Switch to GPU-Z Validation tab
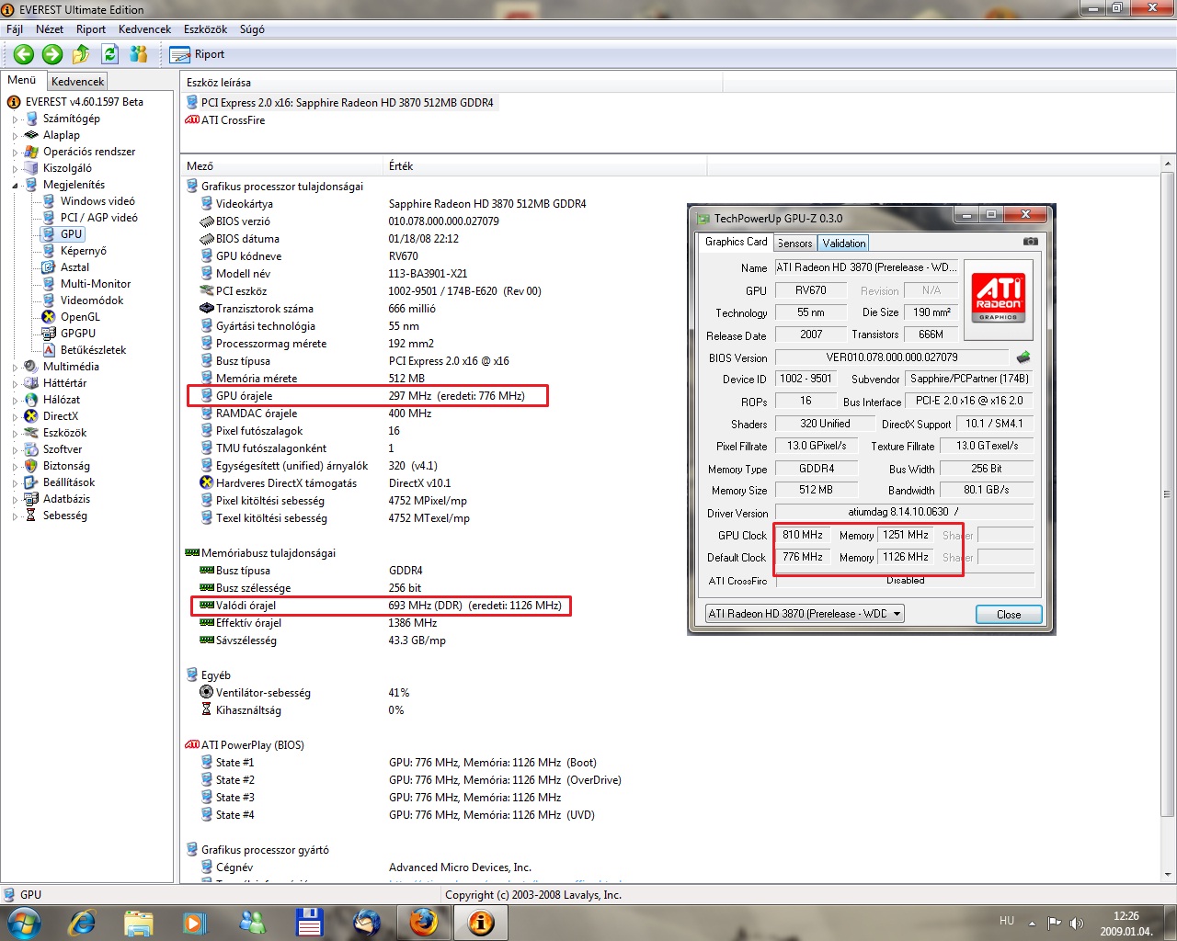 843,244
